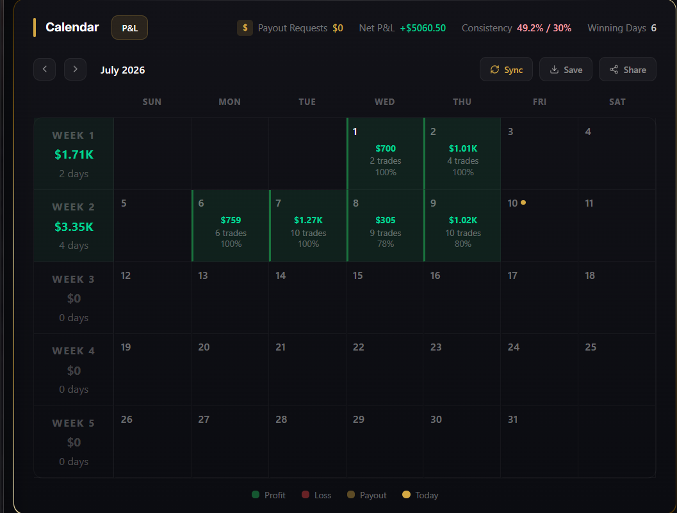
Task: Select the July 11 cell
Action: click(617, 225)
